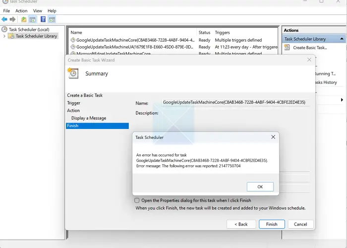Click the Ready status of GoogleUpdateTaskMachineUA

tap(204, 47)
